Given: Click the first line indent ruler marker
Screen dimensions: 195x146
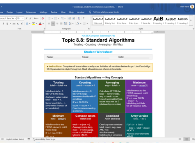Looking at the screenshot, I should pos(44,31).
